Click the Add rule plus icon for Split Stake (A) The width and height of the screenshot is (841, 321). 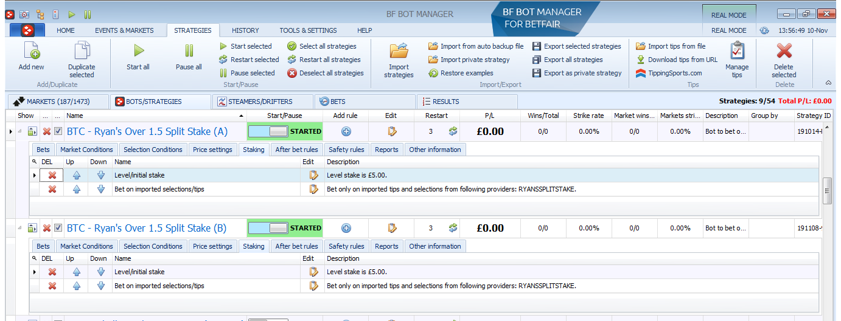point(346,131)
